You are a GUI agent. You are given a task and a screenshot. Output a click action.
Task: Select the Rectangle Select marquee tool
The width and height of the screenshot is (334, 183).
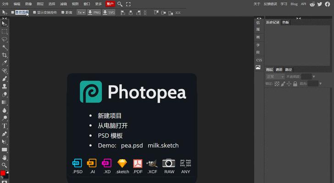(x=5, y=32)
